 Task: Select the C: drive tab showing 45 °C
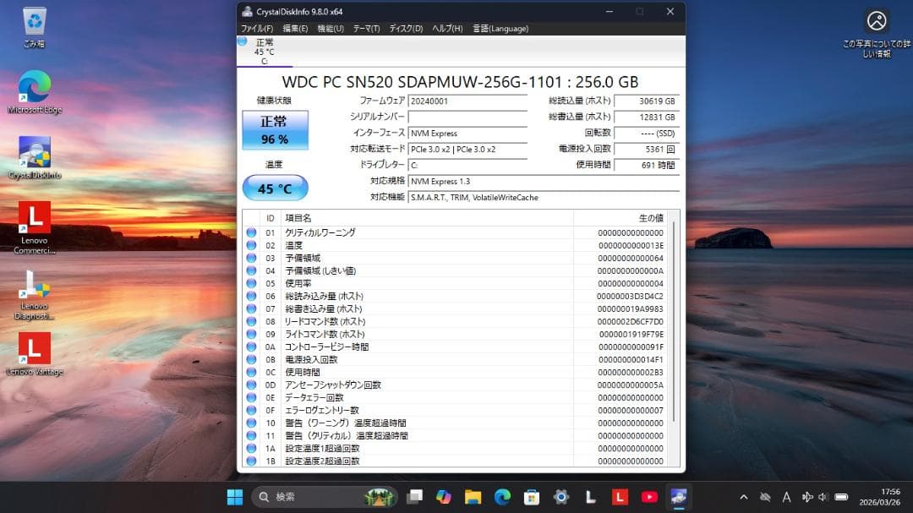coord(265,52)
